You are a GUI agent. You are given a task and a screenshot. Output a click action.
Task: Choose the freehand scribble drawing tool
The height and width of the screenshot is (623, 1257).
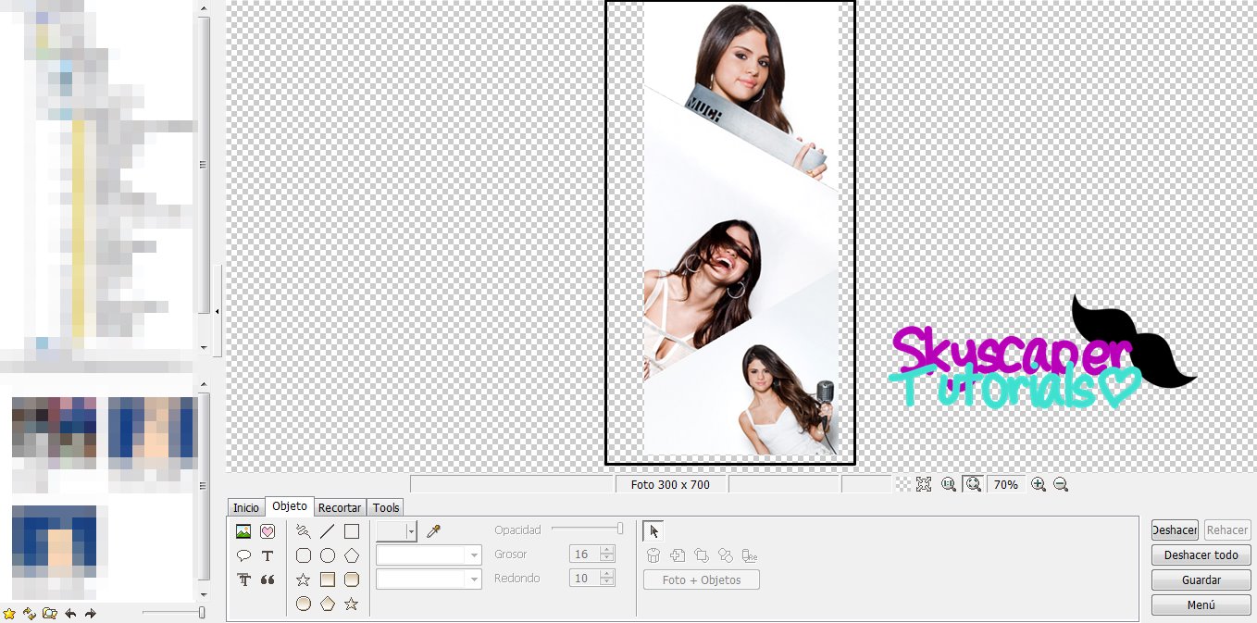303,531
